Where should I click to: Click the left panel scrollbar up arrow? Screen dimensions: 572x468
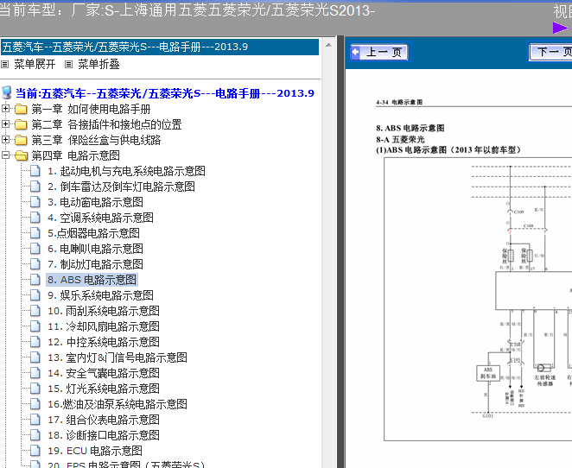pos(328,45)
